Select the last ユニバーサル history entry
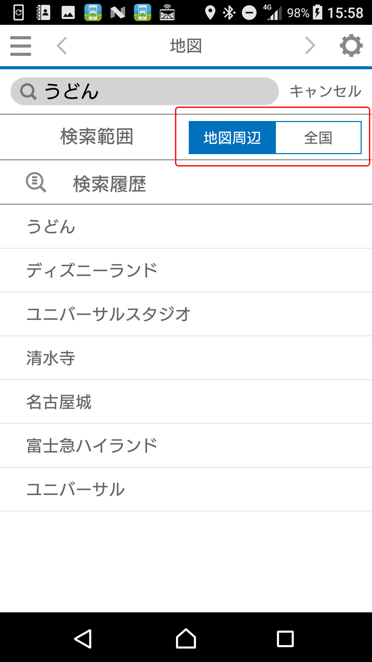 coord(186,489)
